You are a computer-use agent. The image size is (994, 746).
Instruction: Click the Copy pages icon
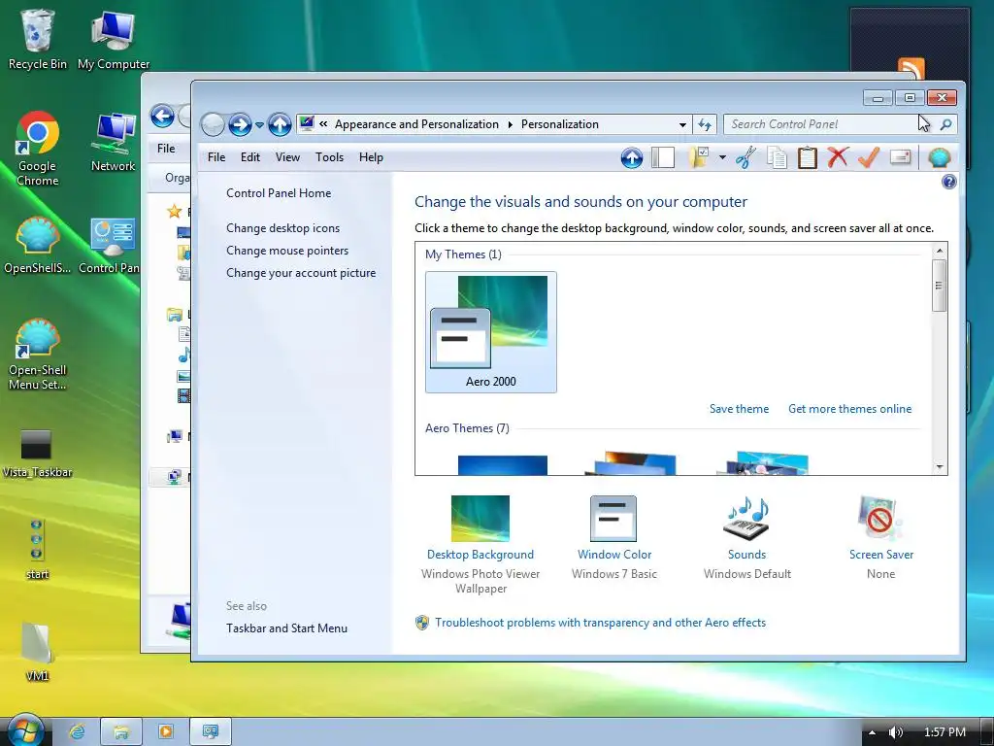point(777,157)
